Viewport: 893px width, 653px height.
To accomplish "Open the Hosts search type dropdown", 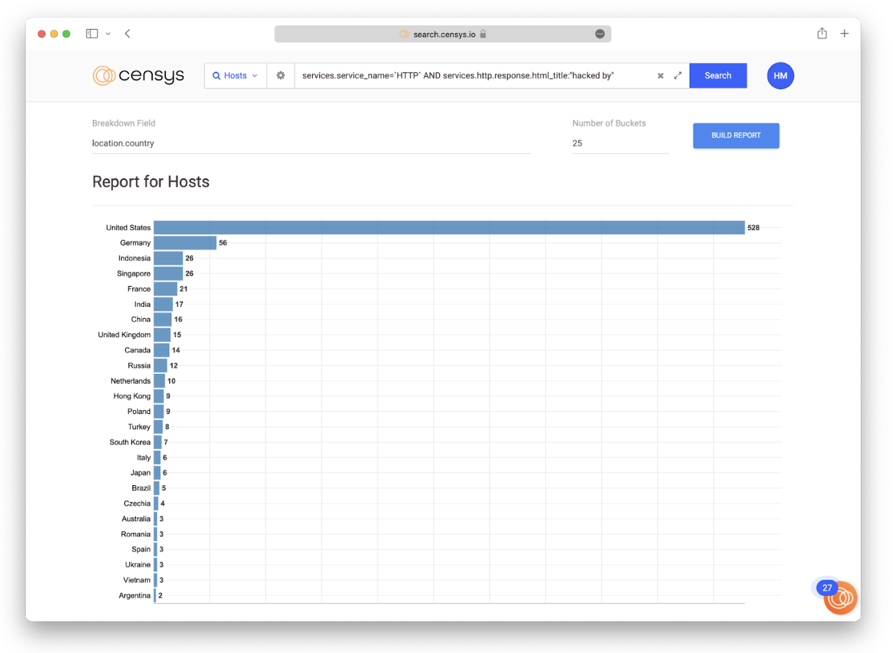I will click(235, 76).
